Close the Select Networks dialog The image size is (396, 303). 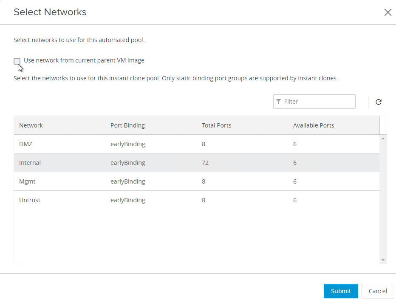coord(388,12)
